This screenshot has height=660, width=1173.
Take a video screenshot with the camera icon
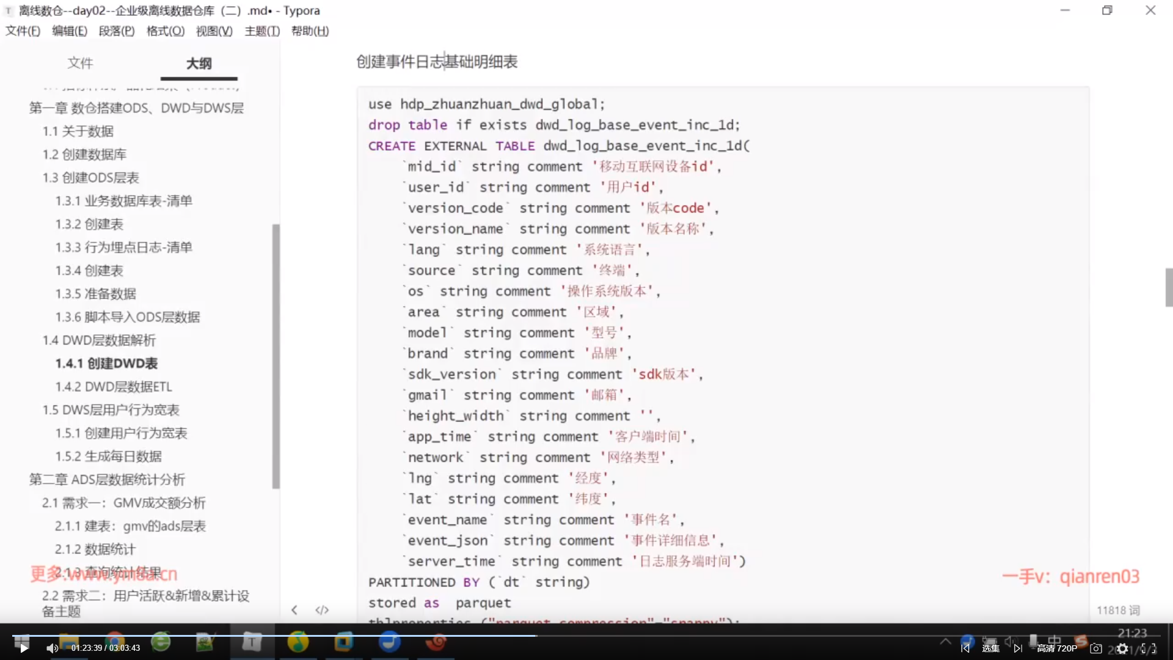1096,648
